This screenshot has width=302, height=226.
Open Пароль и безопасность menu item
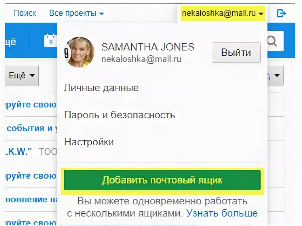120,115
